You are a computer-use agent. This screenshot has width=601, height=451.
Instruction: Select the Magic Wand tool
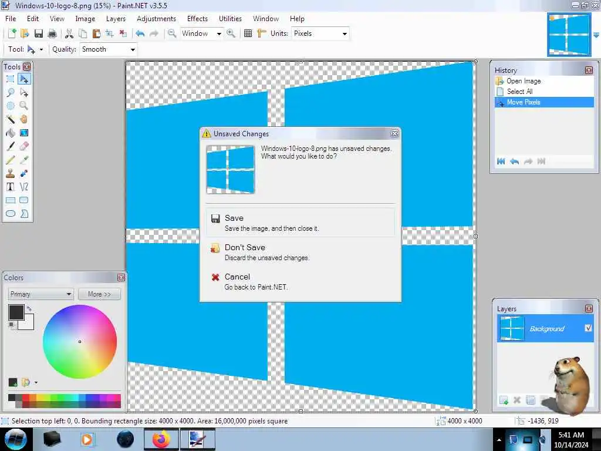(11, 119)
